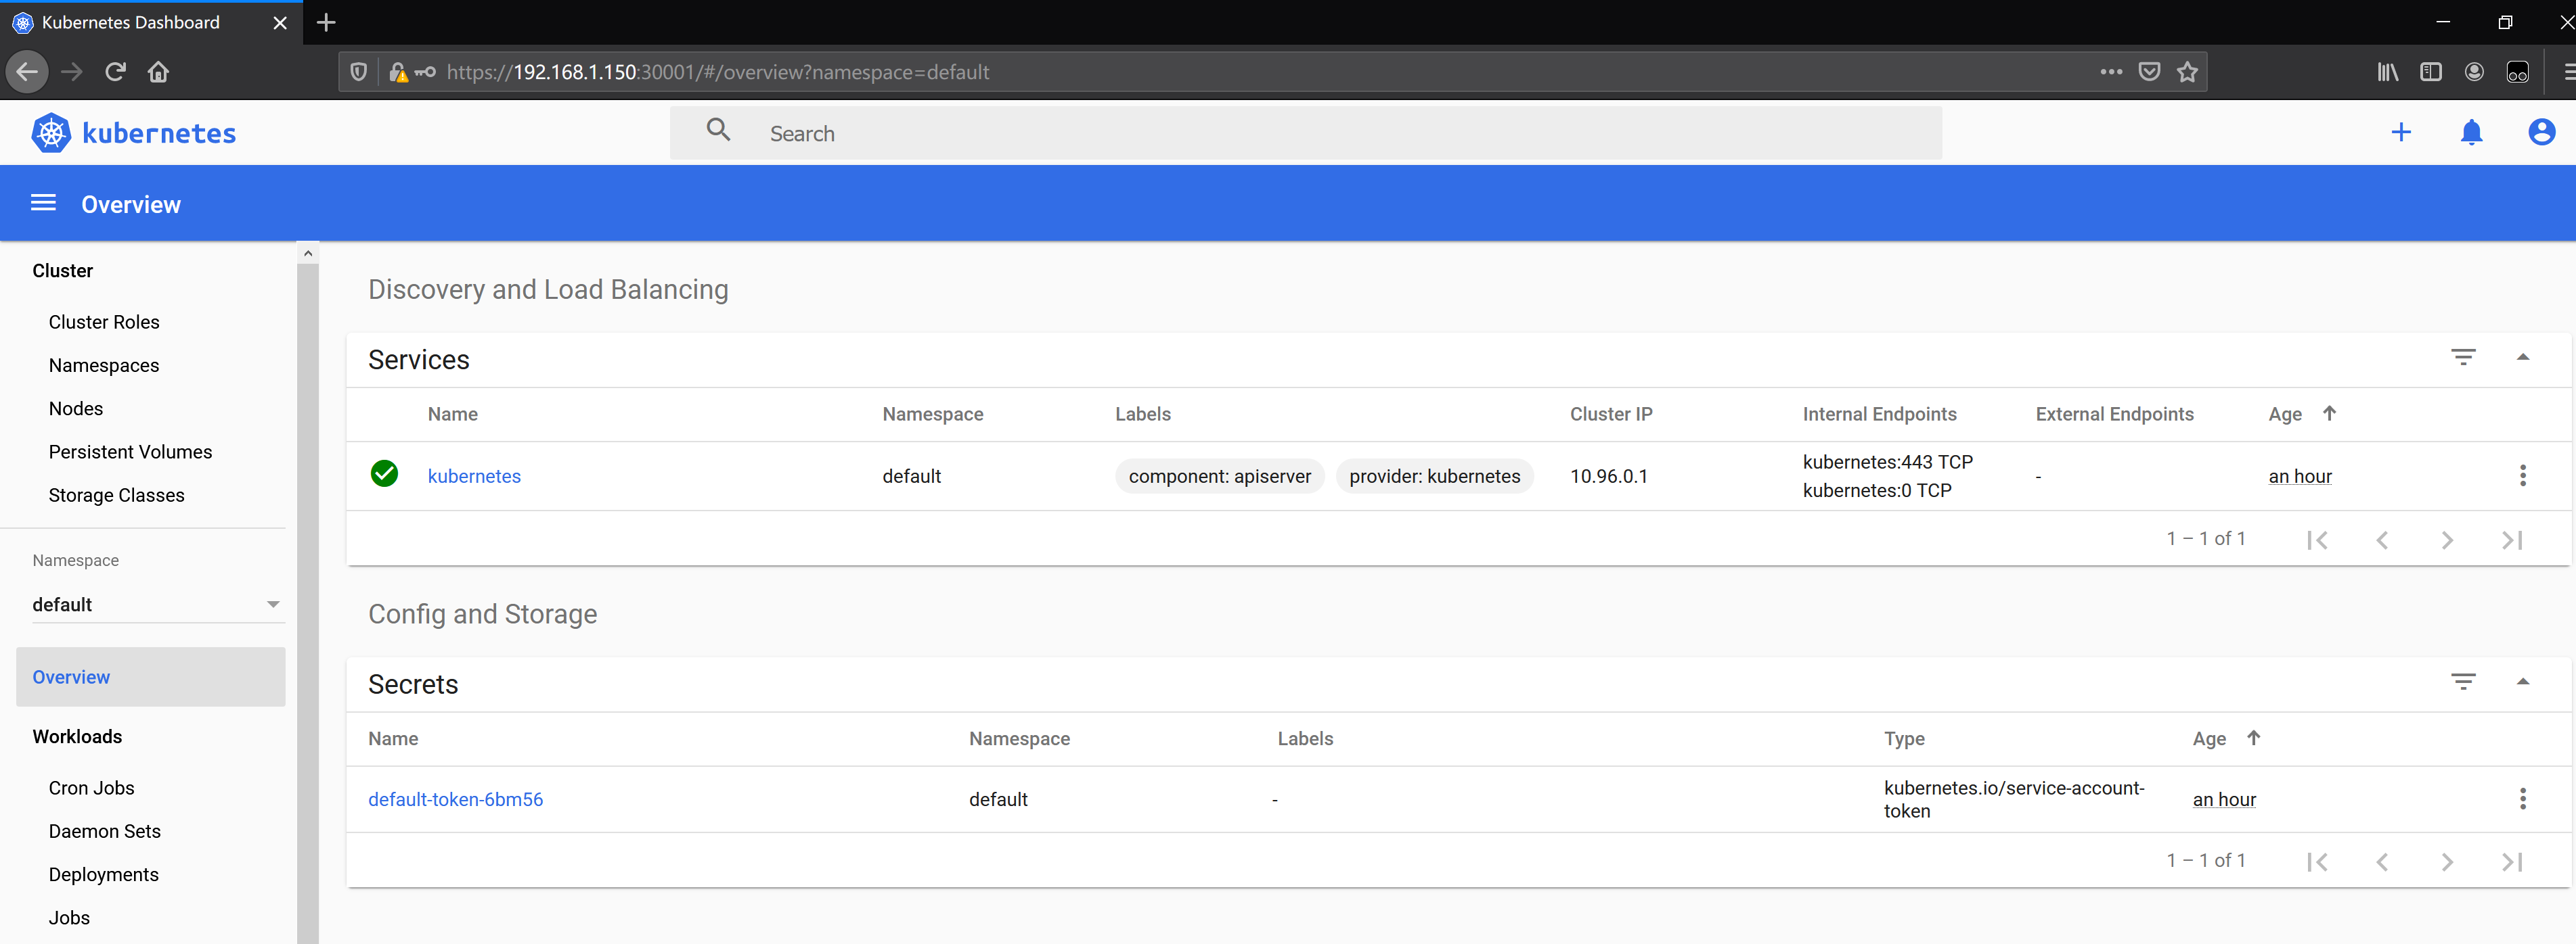
Task: Go to next page of the Secrets table
Action: (2447, 861)
